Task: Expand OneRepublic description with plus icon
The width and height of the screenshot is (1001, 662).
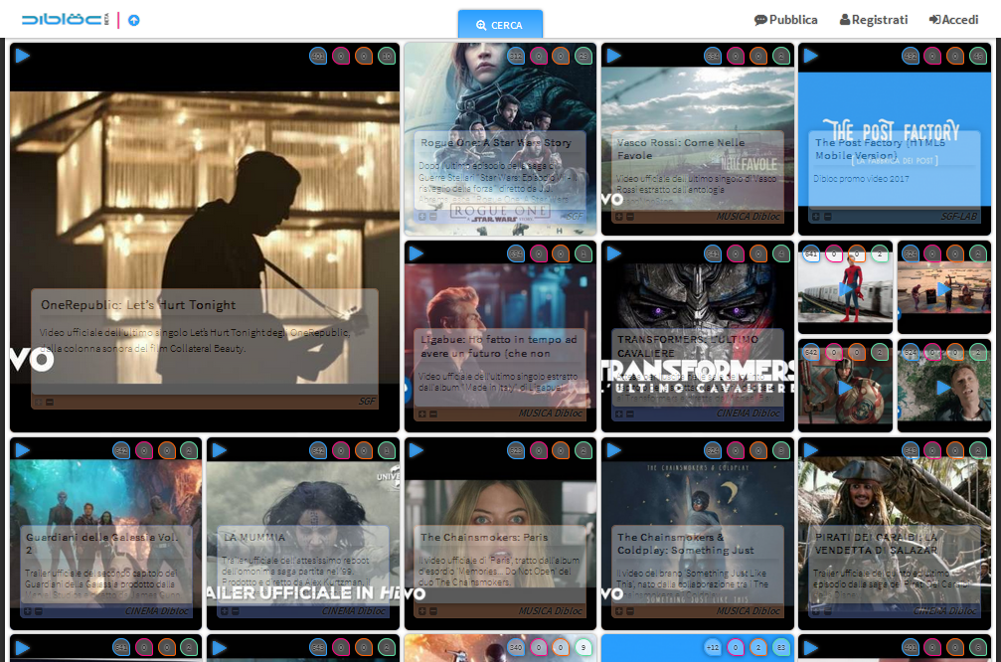Action: 39,403
